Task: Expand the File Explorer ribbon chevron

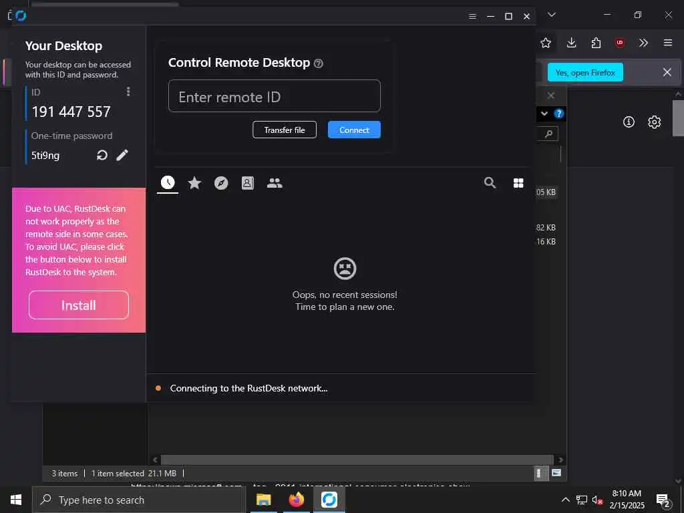Action: pyautogui.click(x=544, y=114)
